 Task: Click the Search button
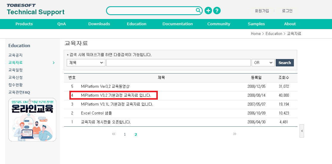[x=285, y=63]
